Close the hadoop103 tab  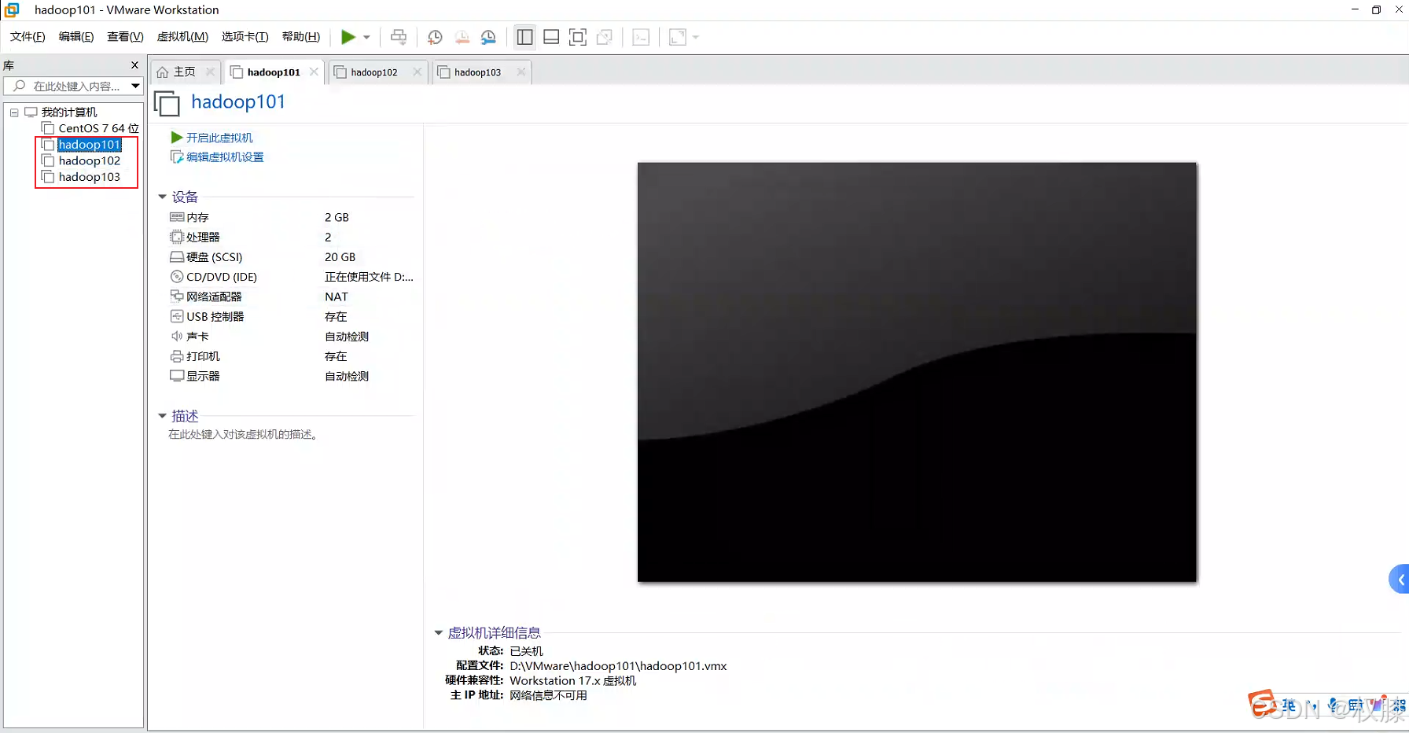tap(521, 72)
